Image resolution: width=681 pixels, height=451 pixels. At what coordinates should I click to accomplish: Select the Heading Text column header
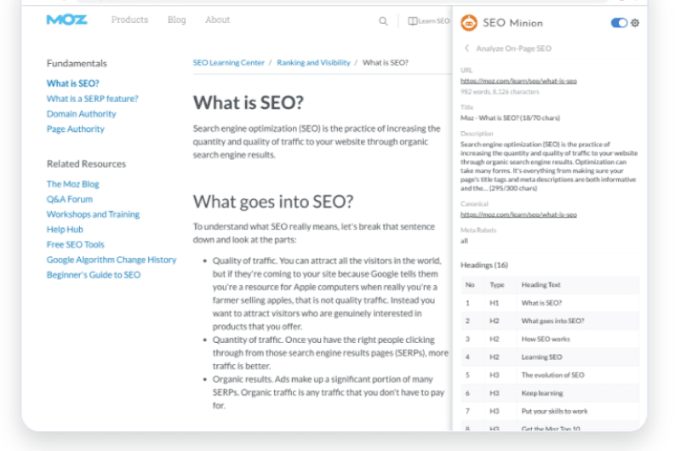coord(541,285)
